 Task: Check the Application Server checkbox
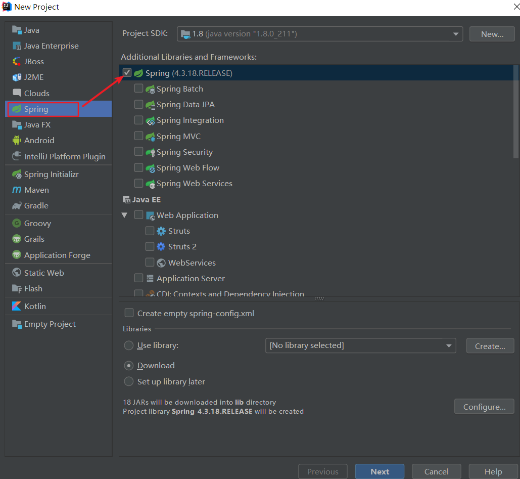[138, 278]
